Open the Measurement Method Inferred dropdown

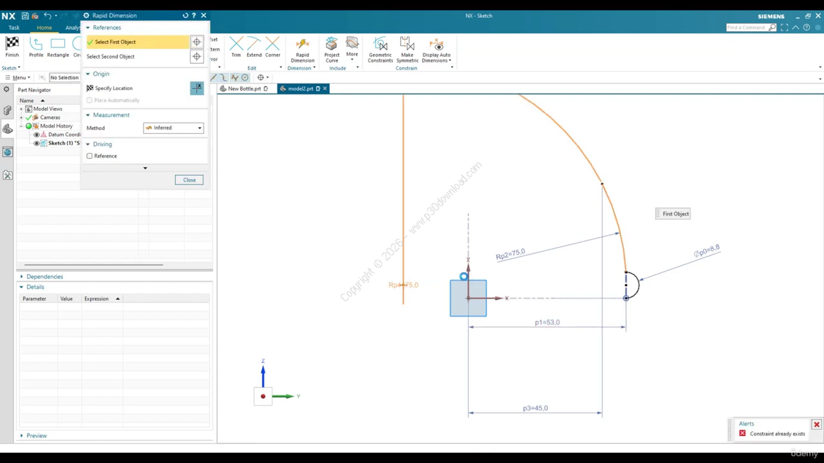point(173,128)
